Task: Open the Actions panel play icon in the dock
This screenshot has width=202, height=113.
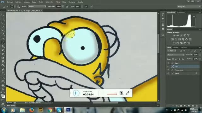Action: pos(163,19)
